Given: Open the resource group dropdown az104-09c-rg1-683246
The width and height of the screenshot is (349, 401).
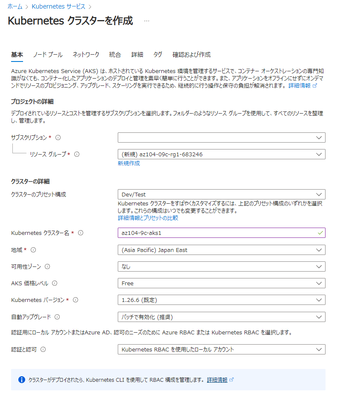Looking at the screenshot, I should [x=221, y=154].
